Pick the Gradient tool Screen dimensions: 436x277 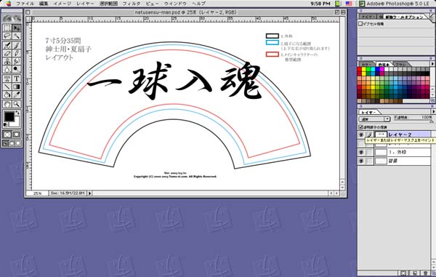pos(17,87)
